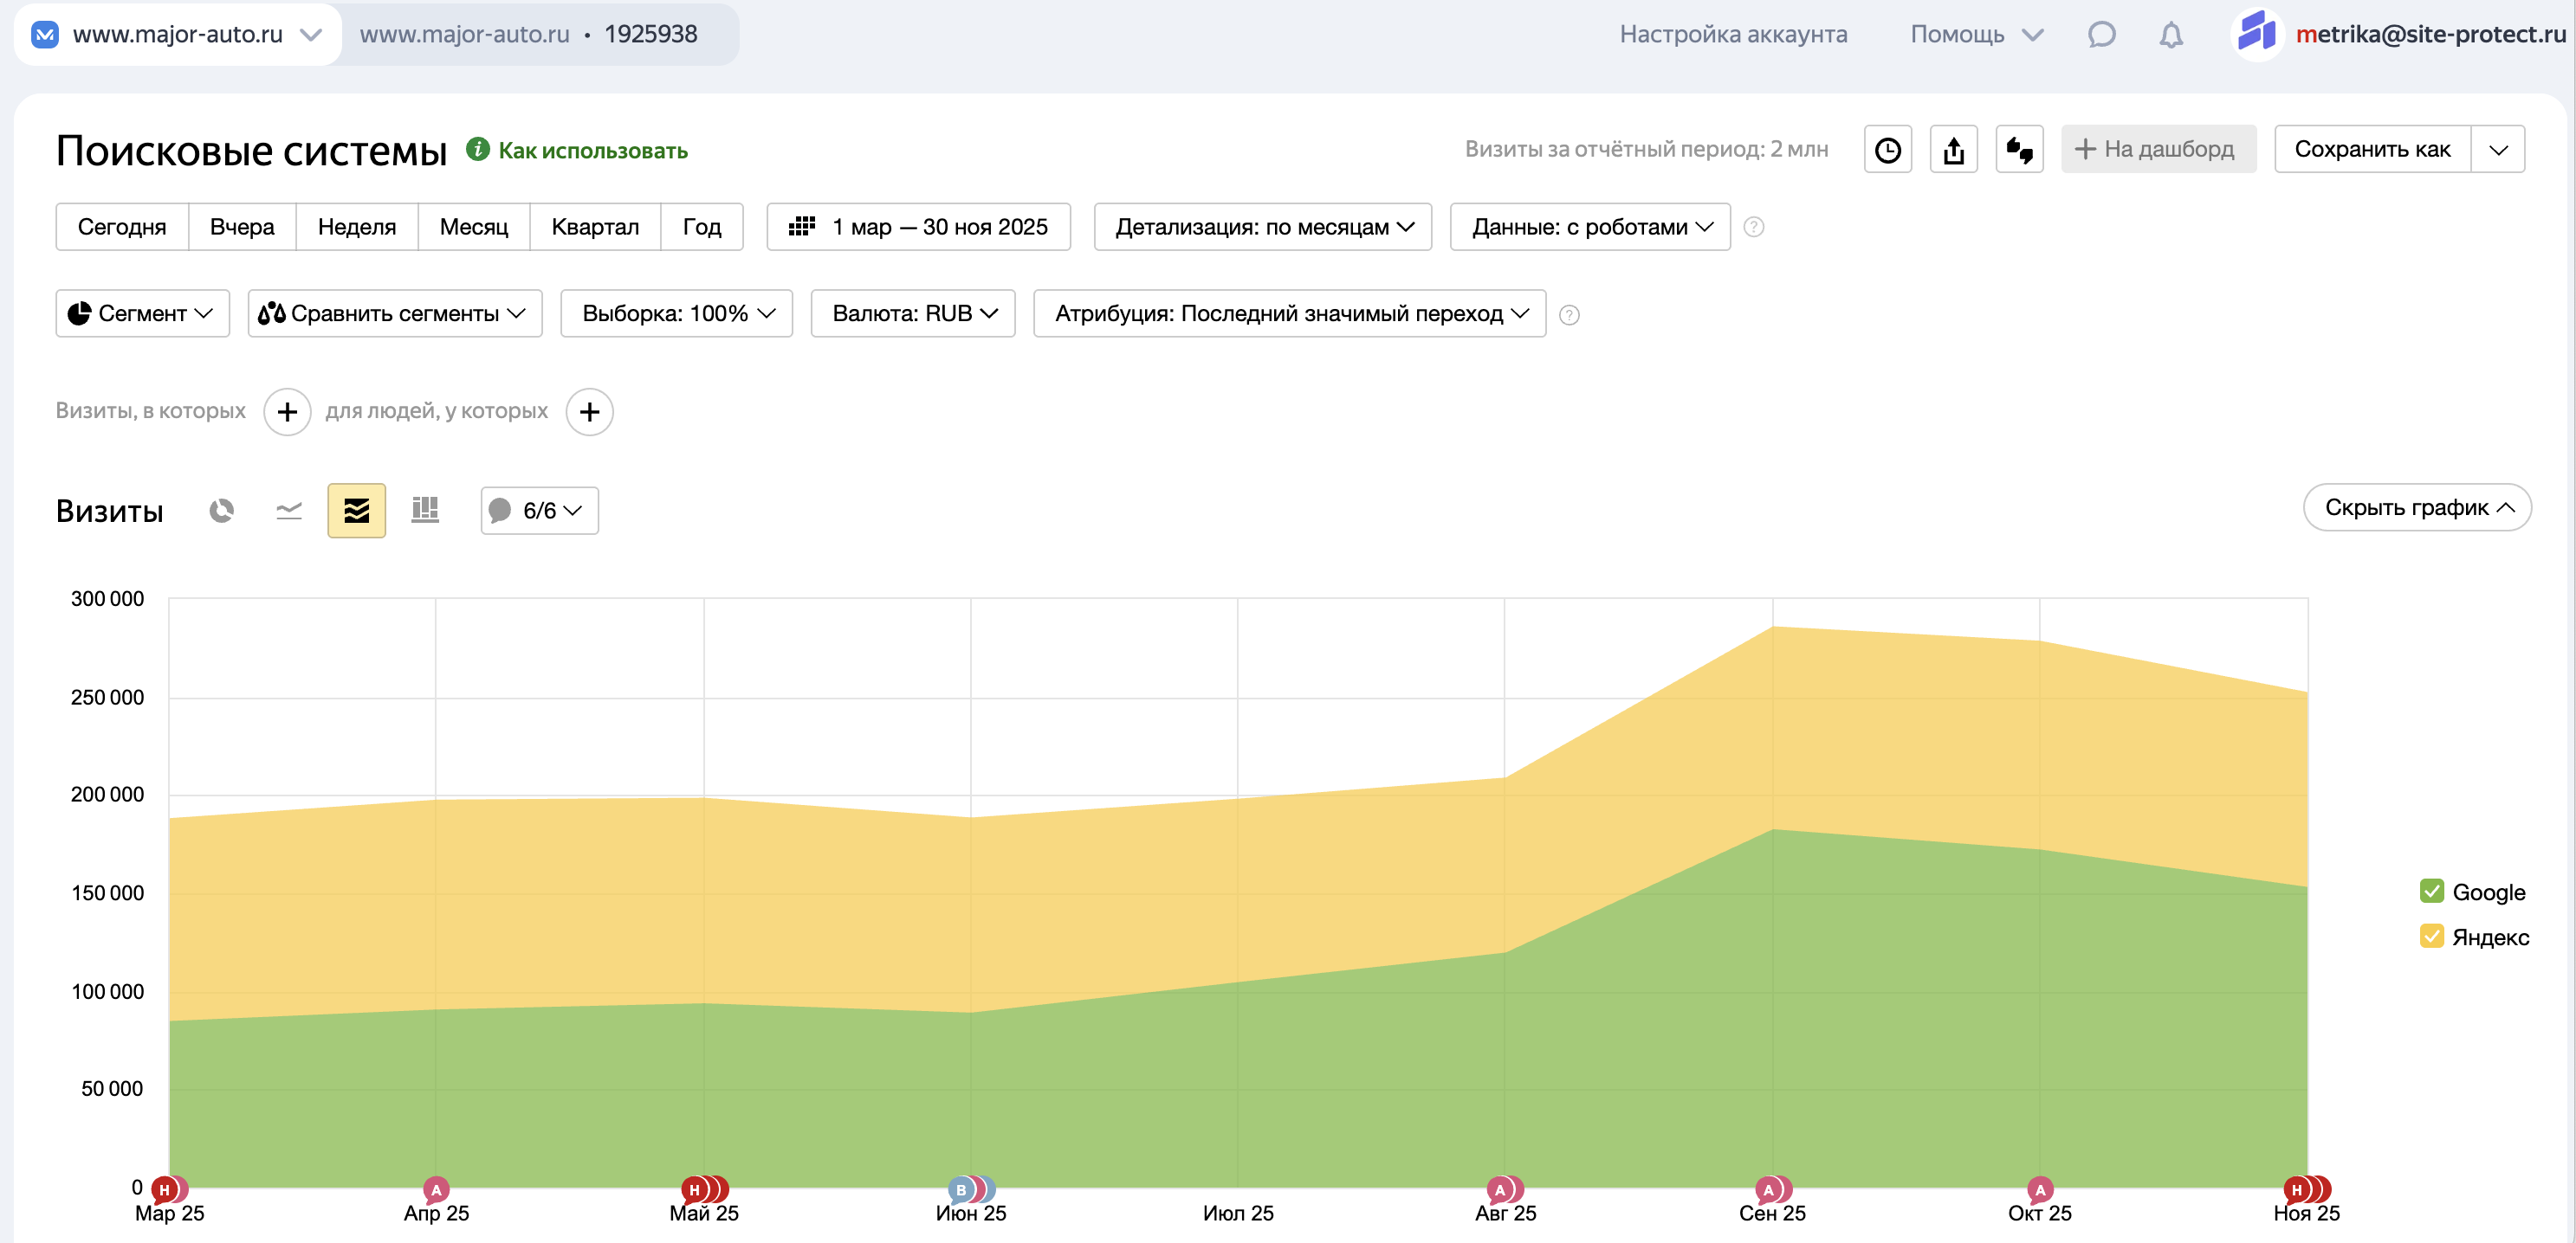Open the date range picker 1 мар — 30 ноя 2025

[x=919, y=227]
